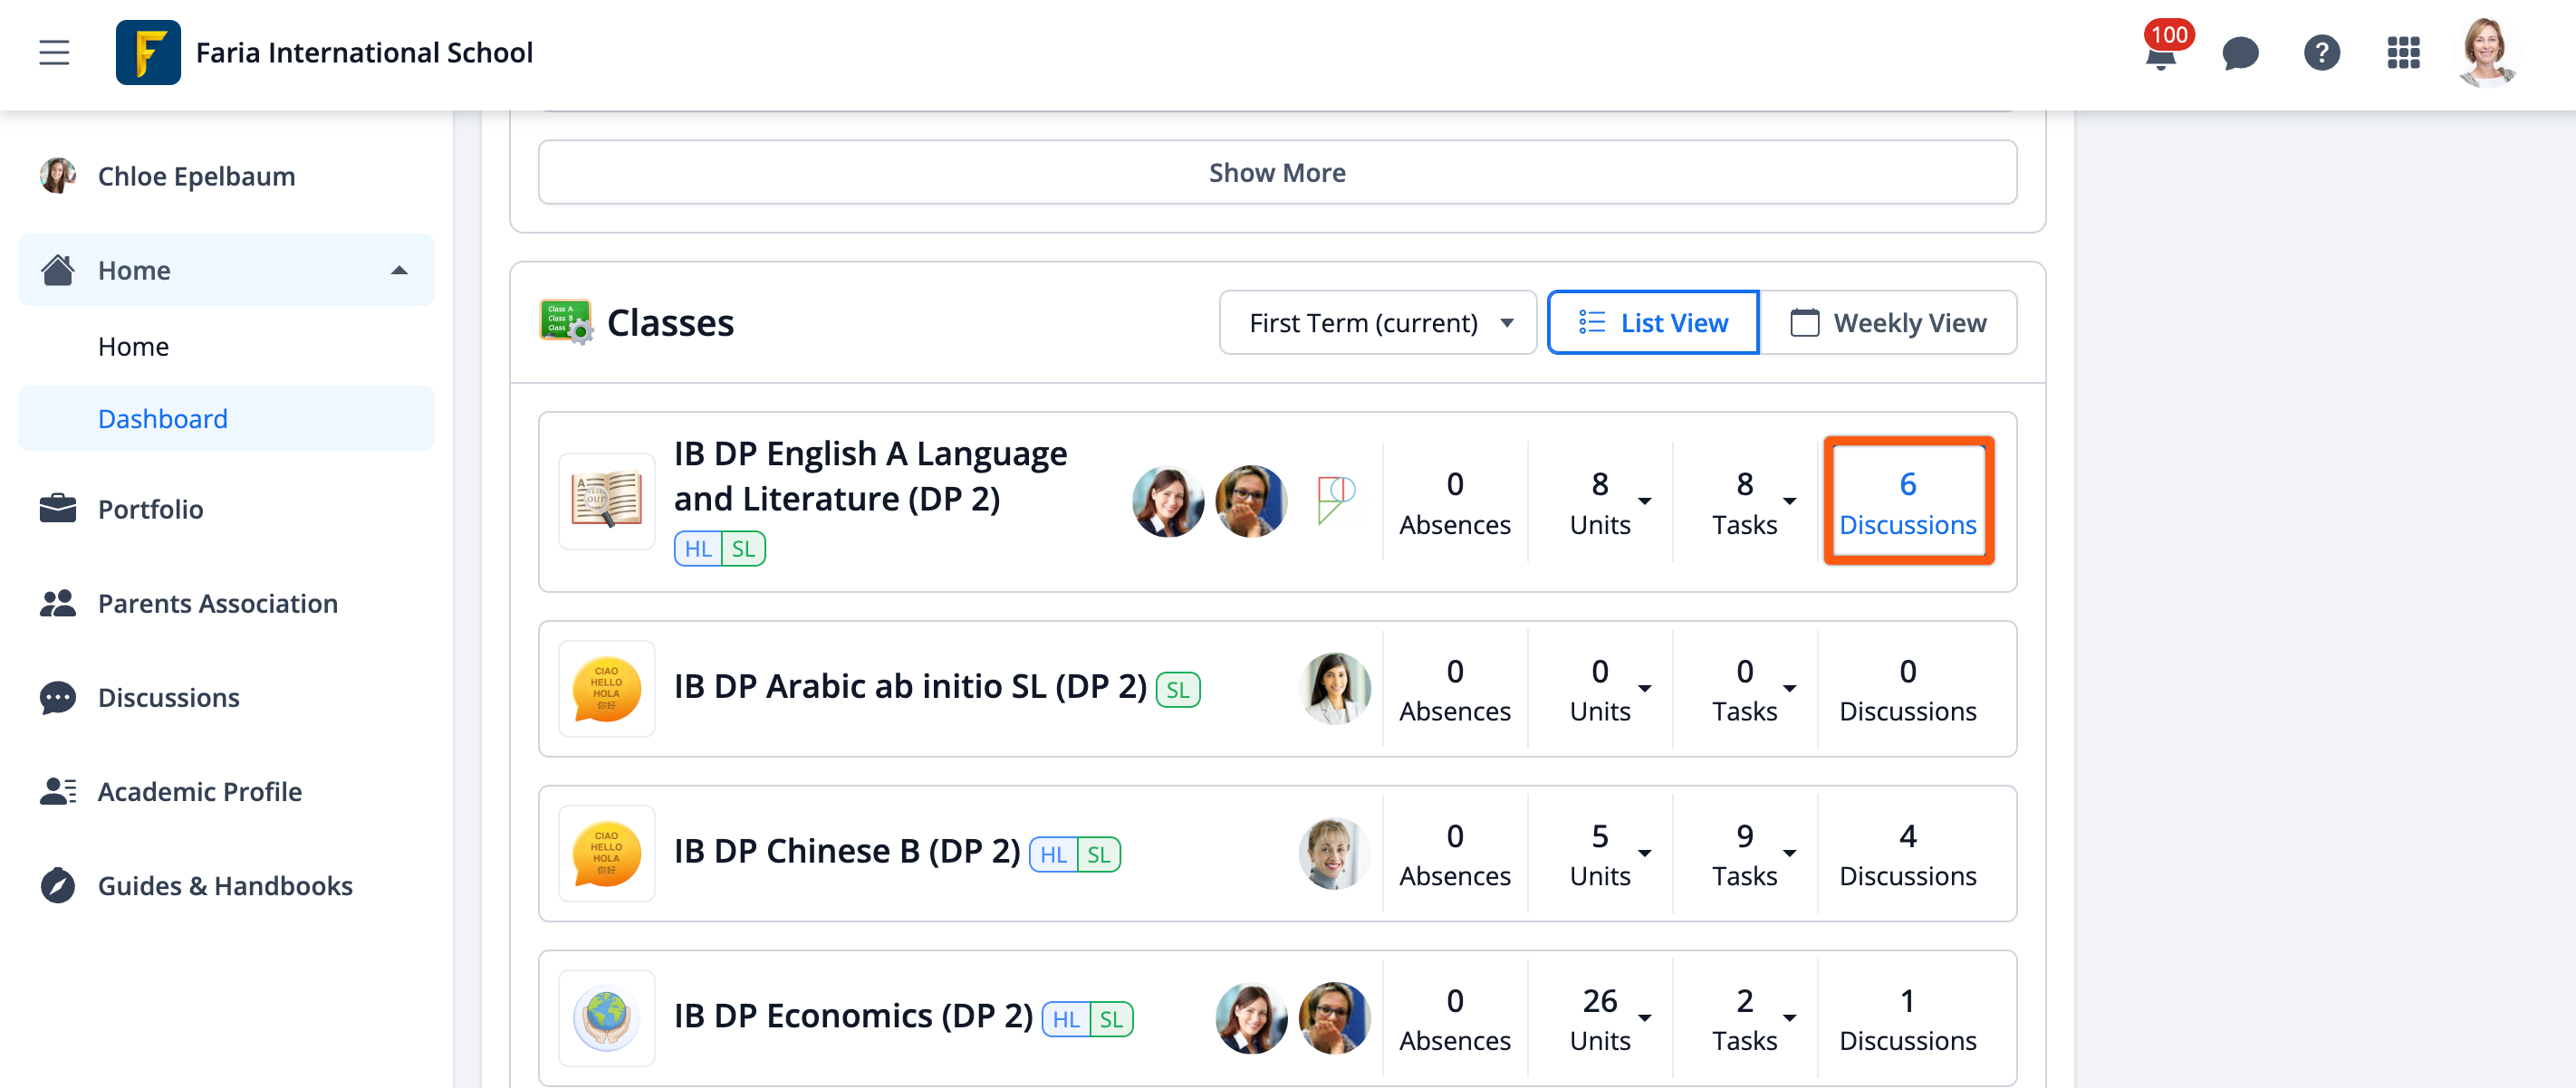Collapse the Home sidebar section
2576x1088 pixels.
click(x=399, y=270)
